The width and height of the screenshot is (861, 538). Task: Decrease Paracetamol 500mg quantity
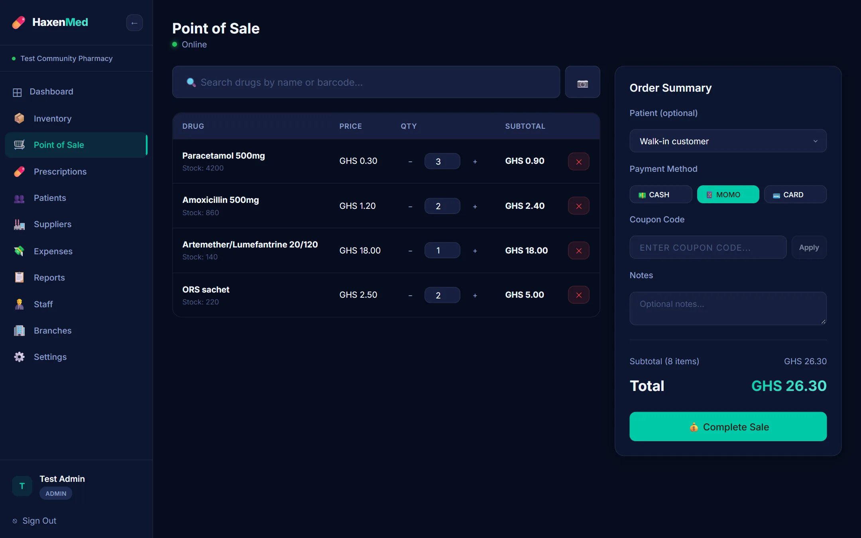click(x=410, y=161)
